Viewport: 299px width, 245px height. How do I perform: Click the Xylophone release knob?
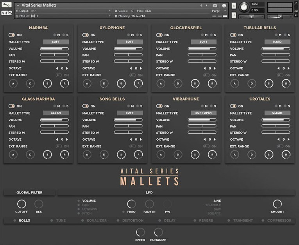pyautogui.click(x=138, y=83)
